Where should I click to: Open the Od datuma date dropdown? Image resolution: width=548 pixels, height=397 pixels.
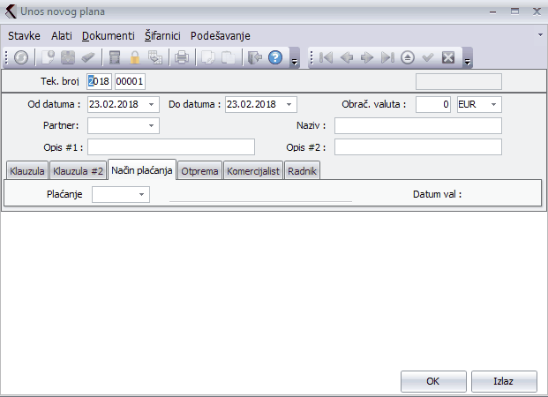pyautogui.click(x=153, y=104)
